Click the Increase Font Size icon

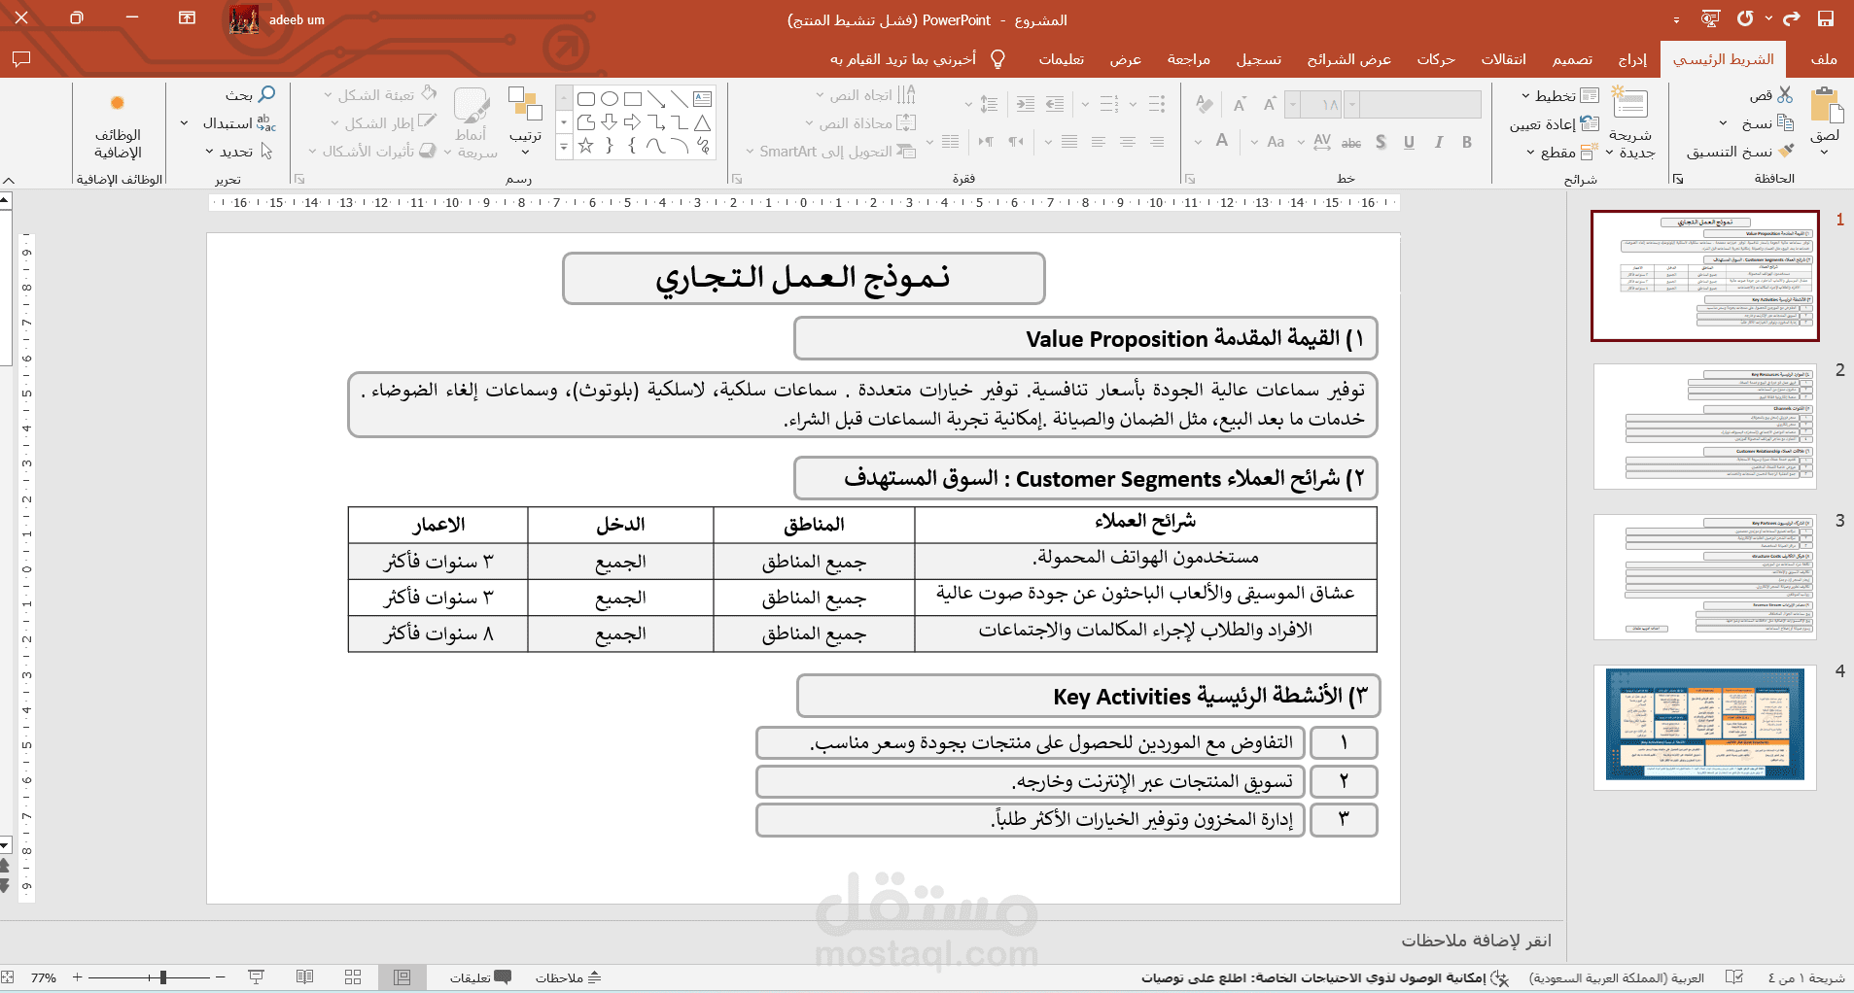pyautogui.click(x=1269, y=104)
